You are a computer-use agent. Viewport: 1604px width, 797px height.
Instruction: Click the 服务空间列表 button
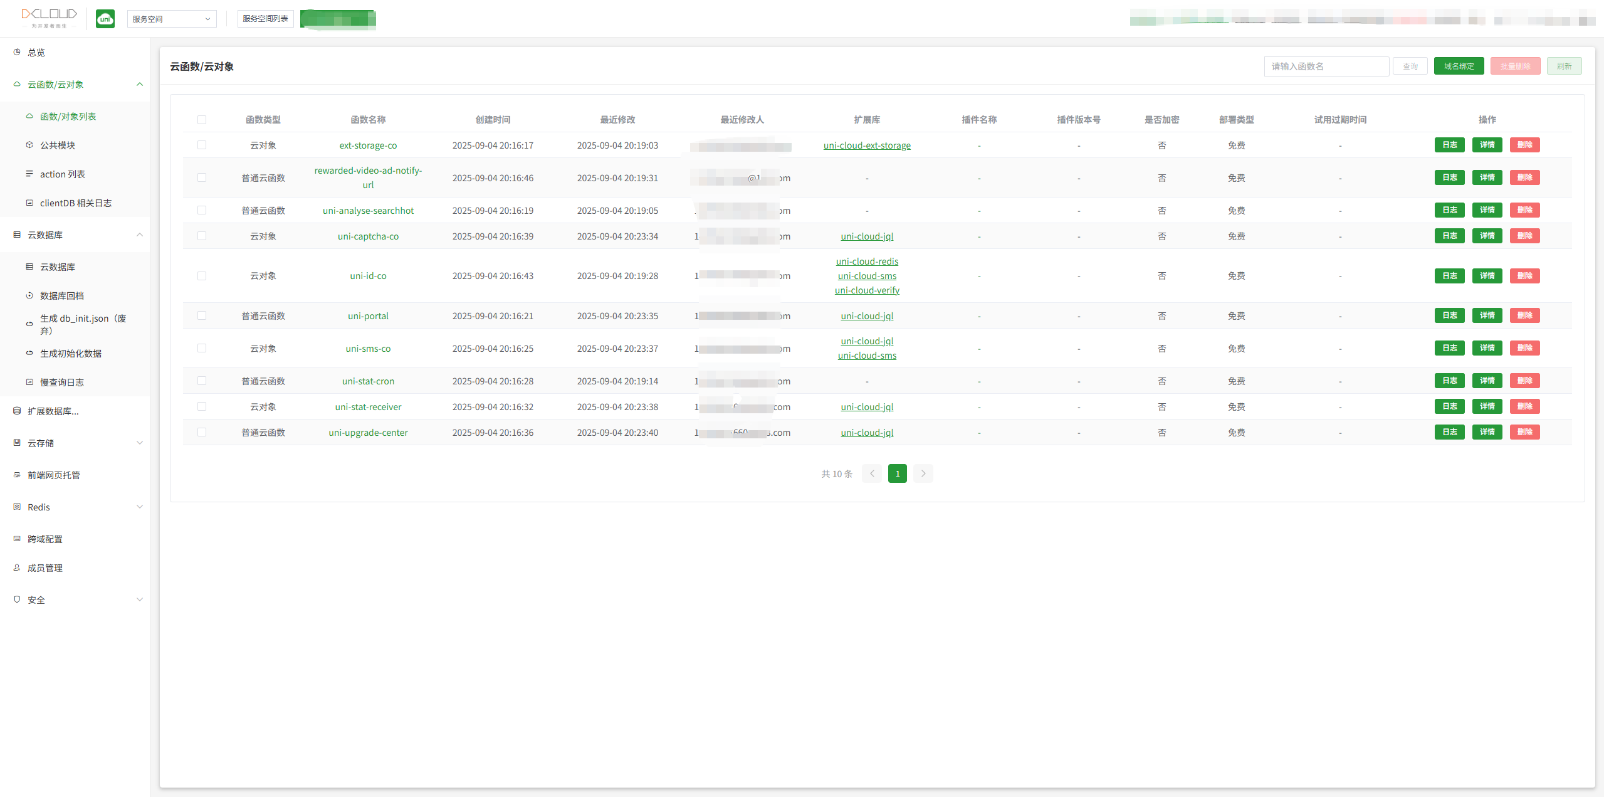click(x=265, y=19)
